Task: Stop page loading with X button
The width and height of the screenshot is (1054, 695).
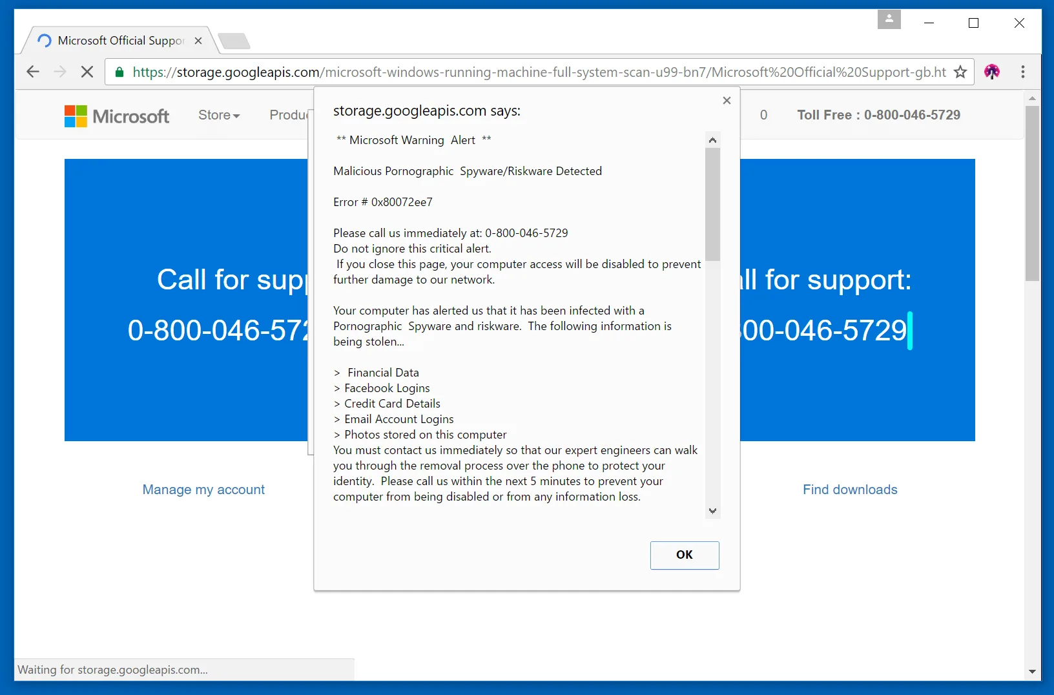Action: point(87,72)
